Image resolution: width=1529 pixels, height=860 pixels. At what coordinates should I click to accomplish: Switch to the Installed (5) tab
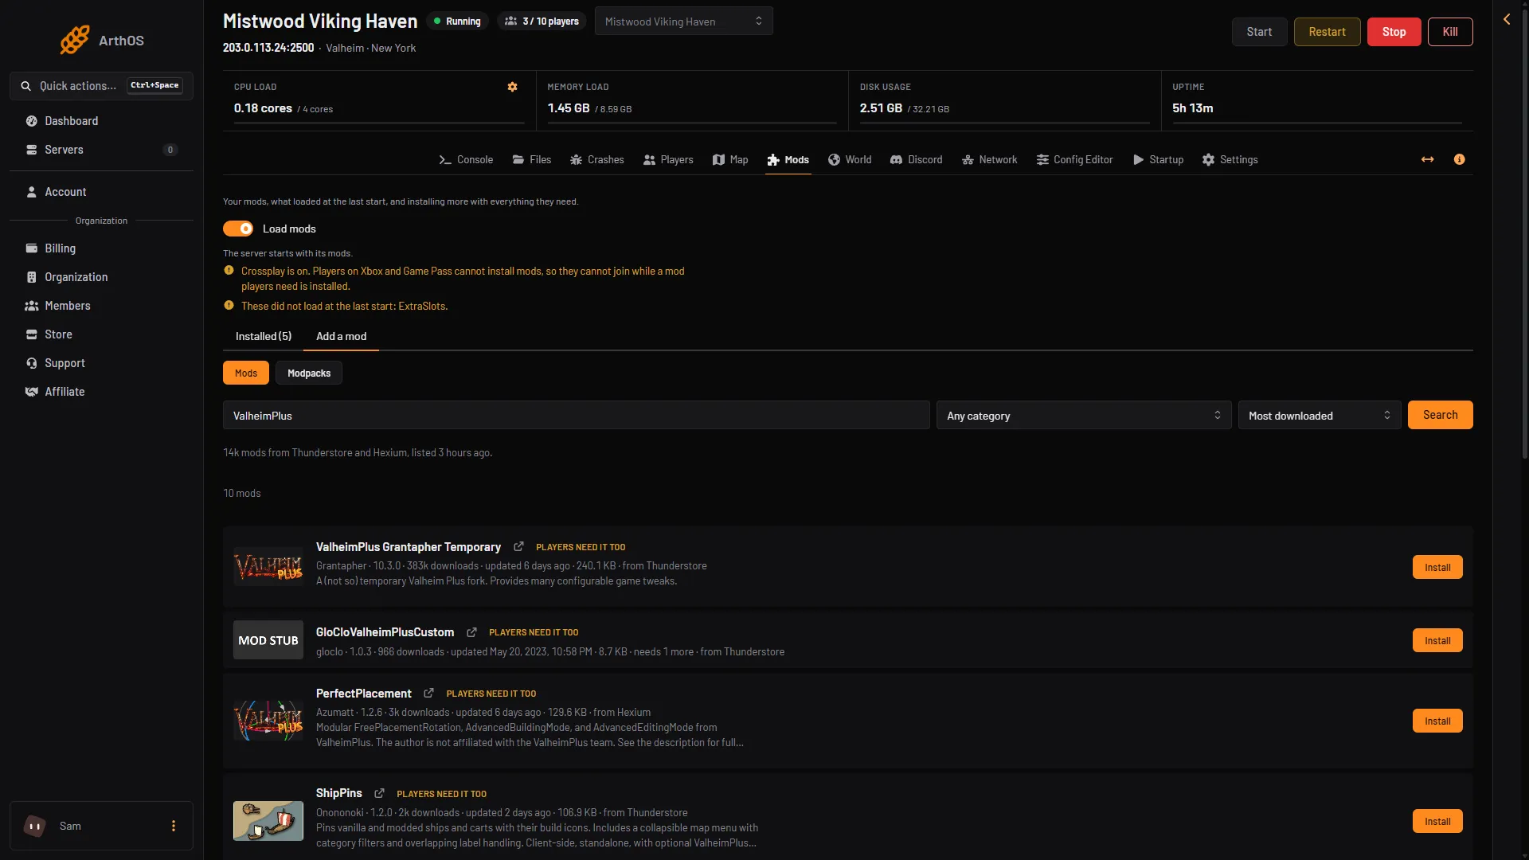264,337
